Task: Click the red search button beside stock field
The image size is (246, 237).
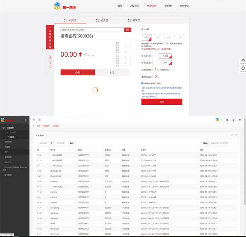Action: 128,30
